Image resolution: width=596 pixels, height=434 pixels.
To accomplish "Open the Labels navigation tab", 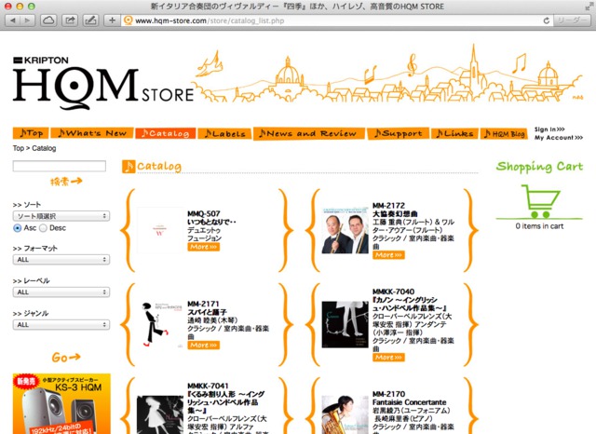I will click(224, 134).
